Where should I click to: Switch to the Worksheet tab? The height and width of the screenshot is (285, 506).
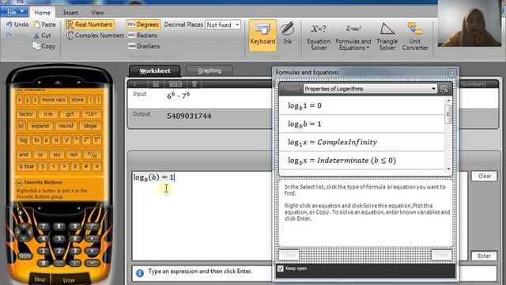coord(155,70)
